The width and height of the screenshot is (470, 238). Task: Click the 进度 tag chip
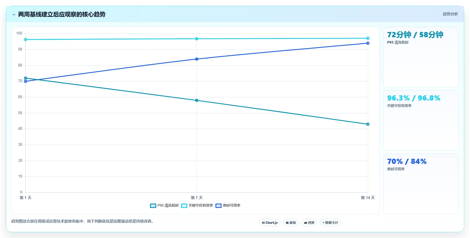click(309, 223)
